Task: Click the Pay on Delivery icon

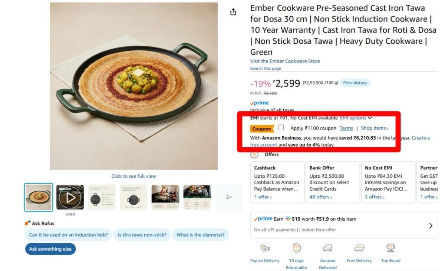Action: tap(265, 248)
